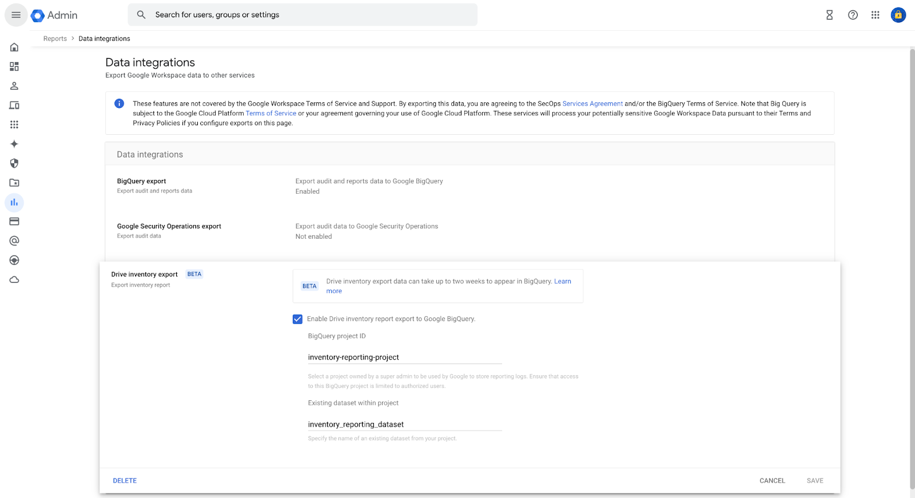Click the search magnifier icon
The image size is (915, 498).
(x=141, y=15)
